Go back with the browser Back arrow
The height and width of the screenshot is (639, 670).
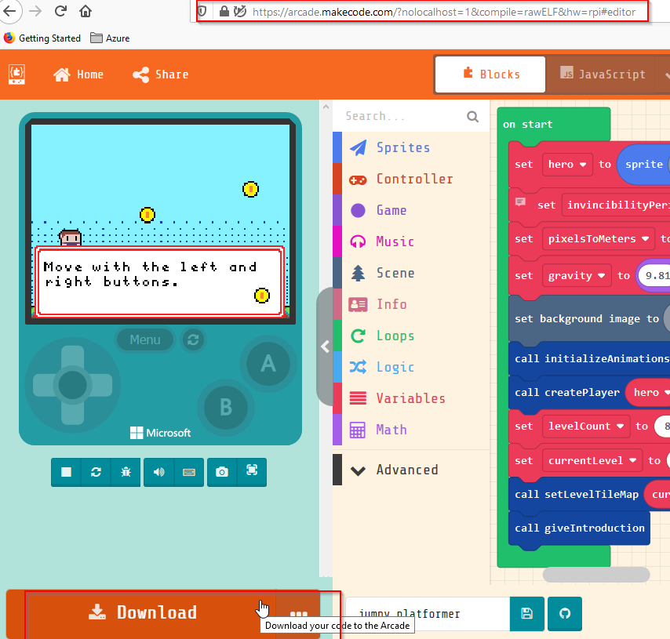[10, 11]
